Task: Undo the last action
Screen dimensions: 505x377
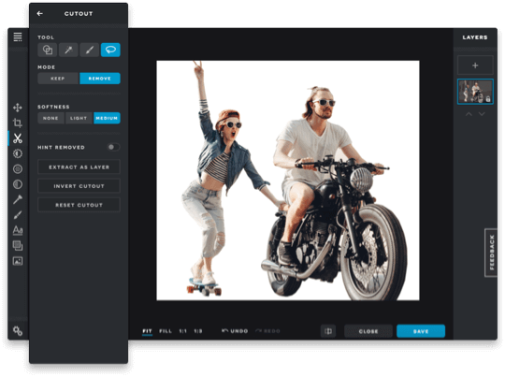Action: (x=235, y=331)
